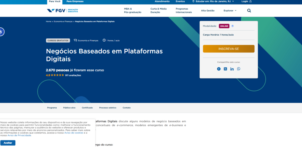Click the FGV Educação Executiva logo
The height and width of the screenshot is (147, 302).
click(x=63, y=11)
